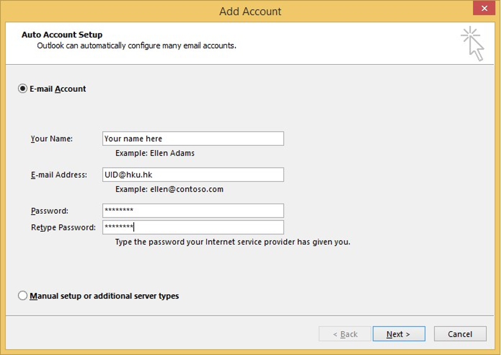Select the E-mail Account radio button

[x=22, y=88]
